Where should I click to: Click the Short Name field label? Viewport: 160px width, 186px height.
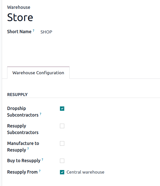tap(19, 32)
